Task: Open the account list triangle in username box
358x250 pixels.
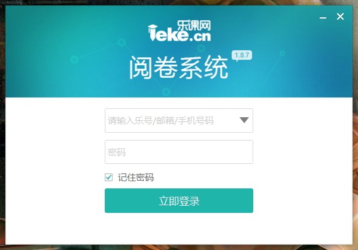Action: tap(244, 120)
